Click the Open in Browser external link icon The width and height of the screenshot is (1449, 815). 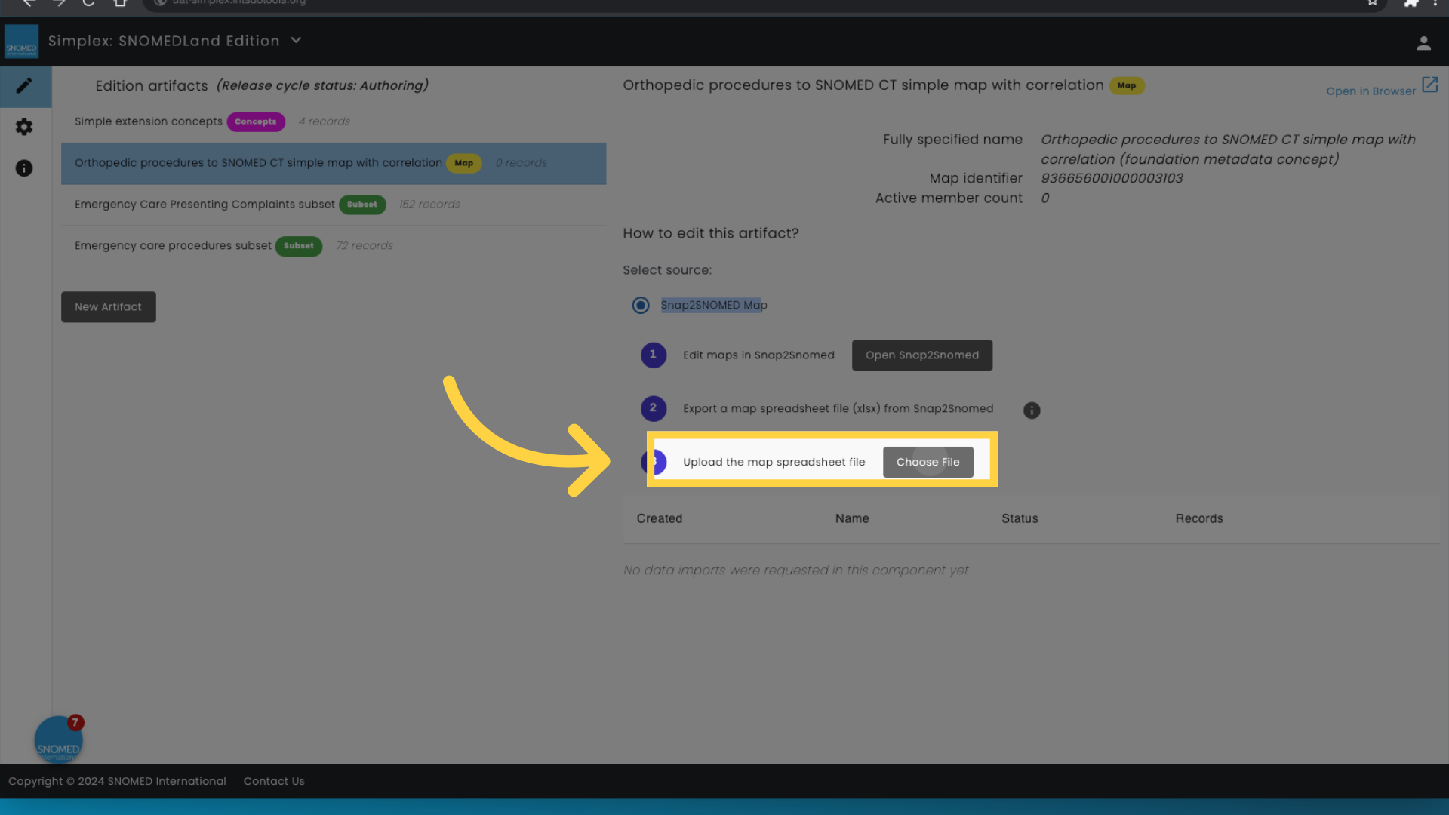coord(1429,85)
